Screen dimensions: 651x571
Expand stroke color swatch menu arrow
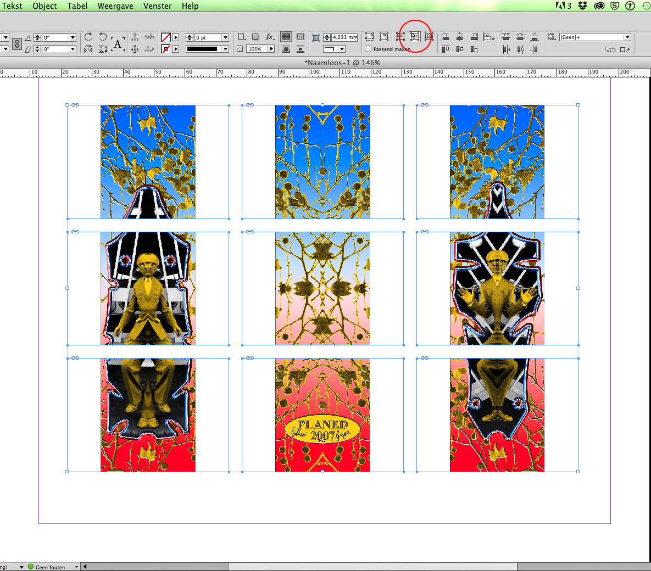click(176, 49)
